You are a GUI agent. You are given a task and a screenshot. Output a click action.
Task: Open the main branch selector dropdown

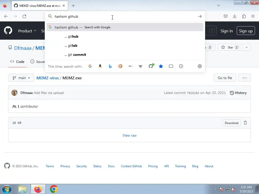(x=21, y=78)
